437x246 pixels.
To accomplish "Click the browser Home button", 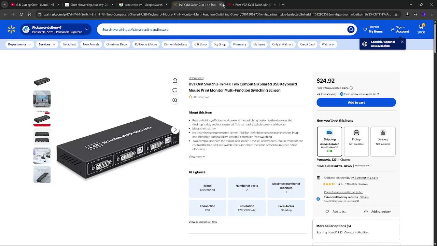I will pos(30,14).
